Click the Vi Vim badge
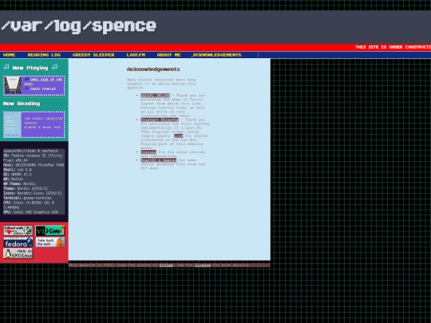 click(x=50, y=230)
